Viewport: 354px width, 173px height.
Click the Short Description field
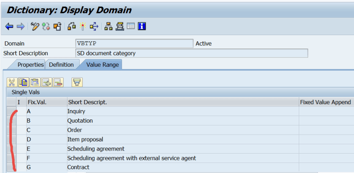(191, 53)
